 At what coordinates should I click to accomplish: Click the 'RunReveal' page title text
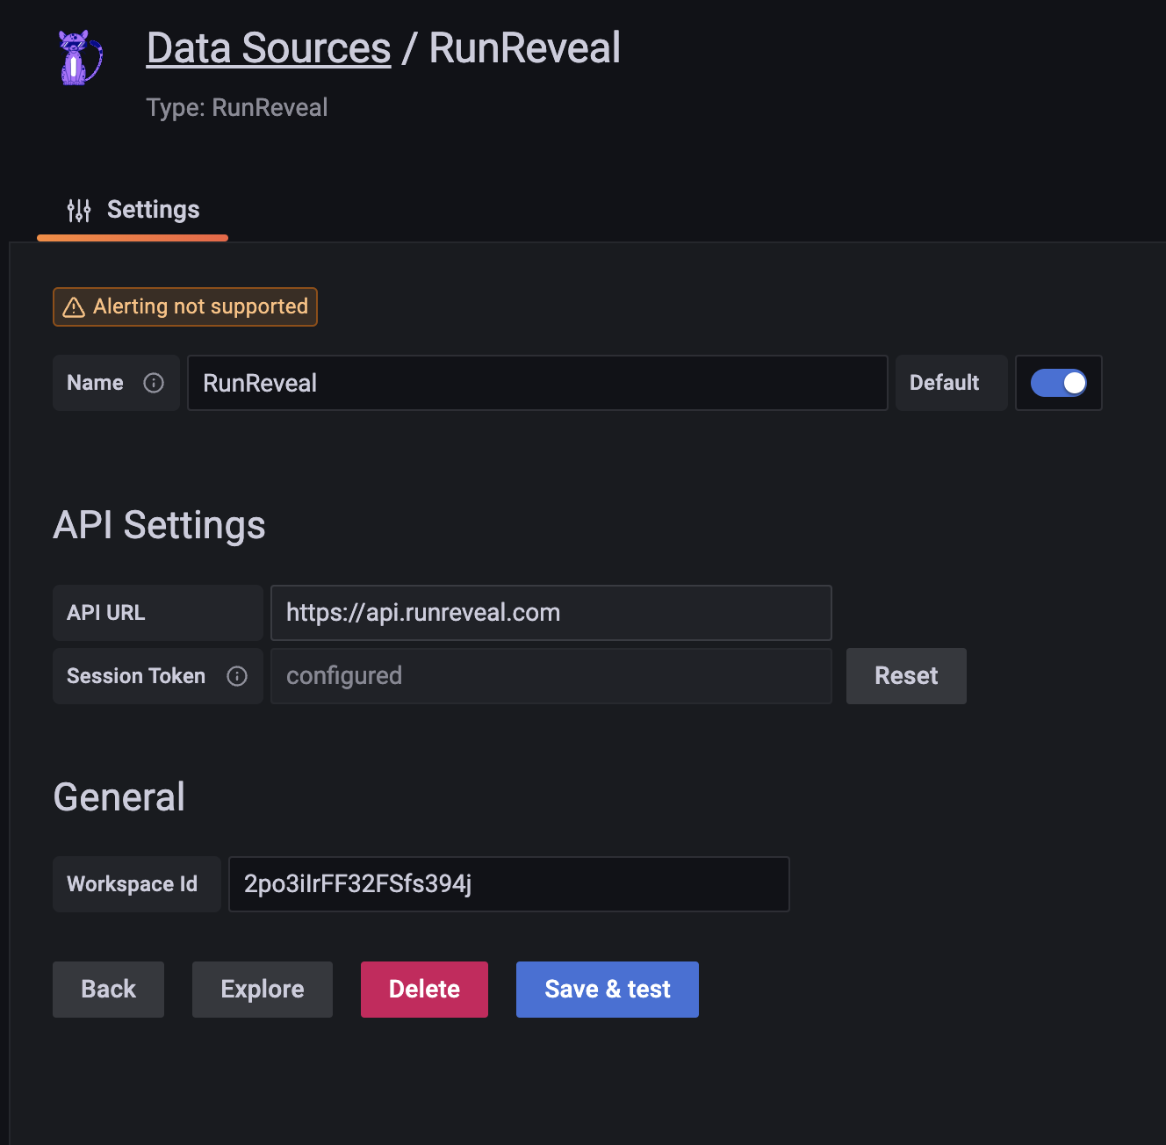pyautogui.click(x=525, y=48)
